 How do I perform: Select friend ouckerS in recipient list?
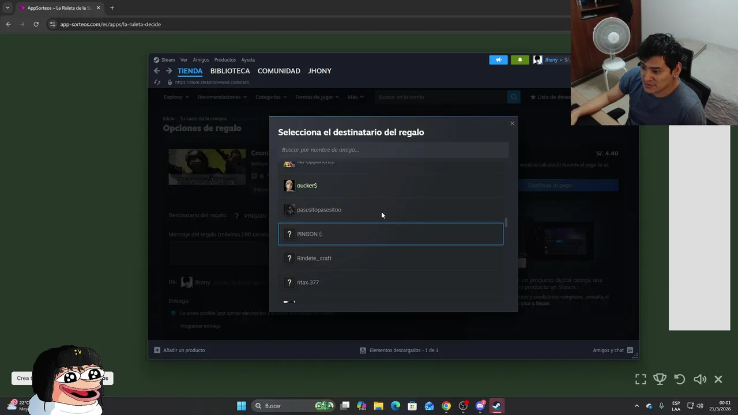pos(391,186)
